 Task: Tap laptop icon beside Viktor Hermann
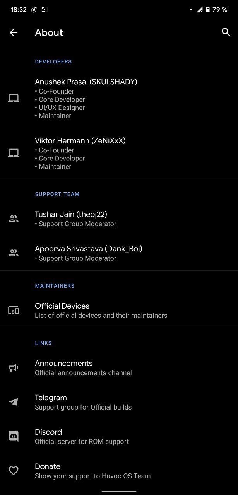14,153
